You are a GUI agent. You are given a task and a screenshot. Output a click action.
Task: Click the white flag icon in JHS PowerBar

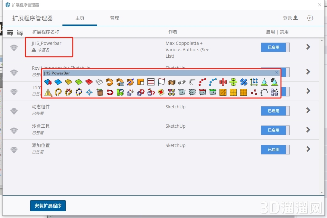(x=161, y=82)
